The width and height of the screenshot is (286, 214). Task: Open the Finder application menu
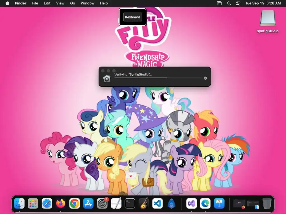(x=21, y=3)
